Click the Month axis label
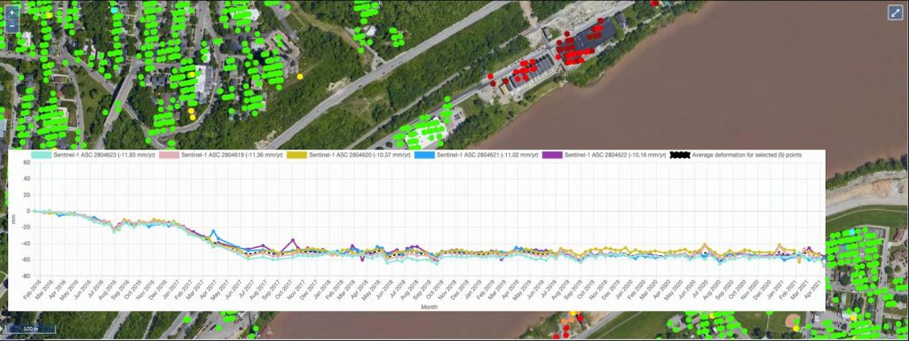Viewport: 909px width, 341px height. tap(429, 307)
